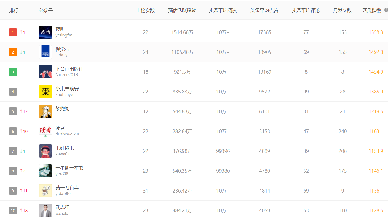Click the wzhxlx account ID

[x=62, y=213]
